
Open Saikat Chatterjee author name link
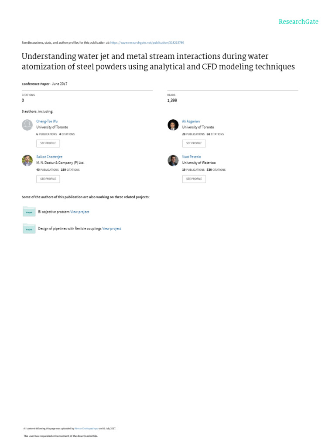(49, 156)
